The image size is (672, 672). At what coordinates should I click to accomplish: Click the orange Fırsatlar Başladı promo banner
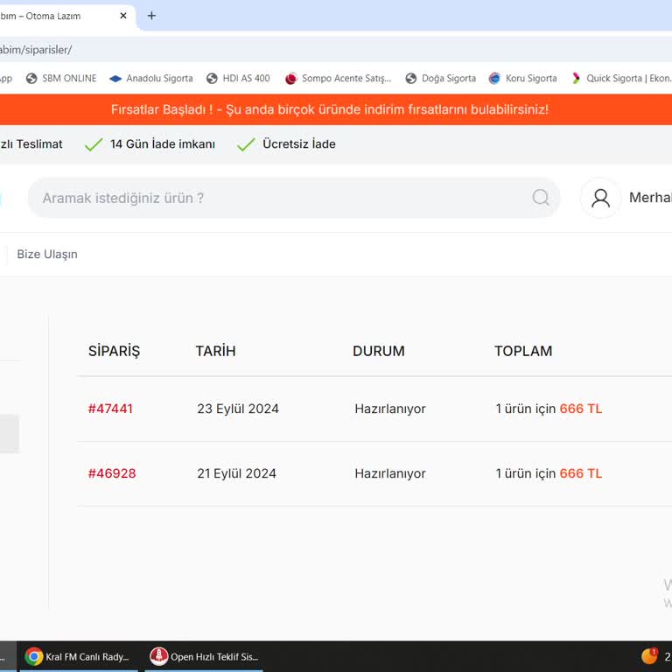coord(330,109)
